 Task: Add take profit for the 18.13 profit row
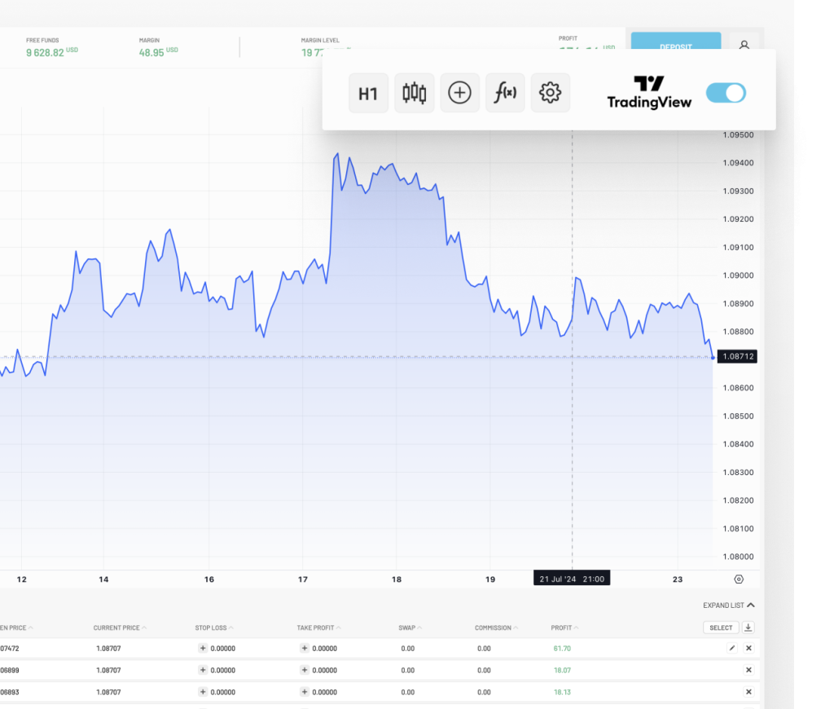click(305, 692)
